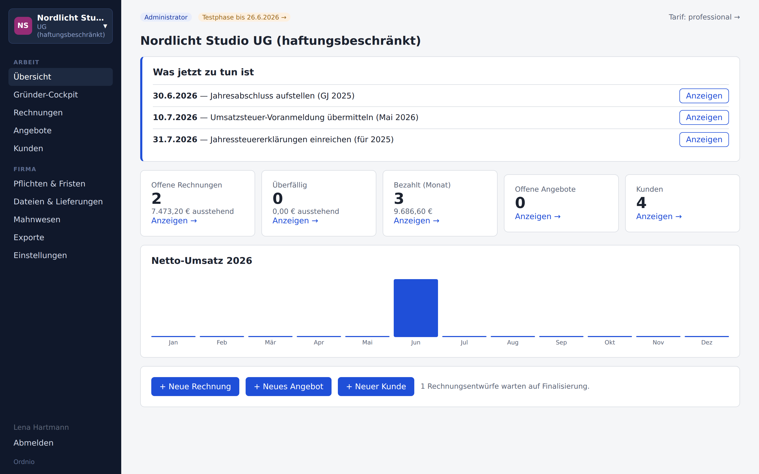Click the 0,00 € ausstehend amount
The width and height of the screenshot is (759, 474).
tap(306, 211)
